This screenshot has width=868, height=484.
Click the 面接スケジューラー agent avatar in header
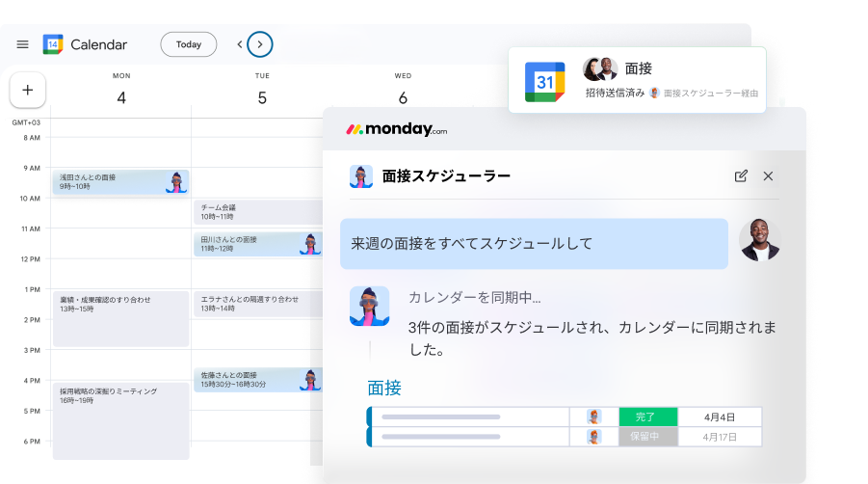(x=361, y=176)
